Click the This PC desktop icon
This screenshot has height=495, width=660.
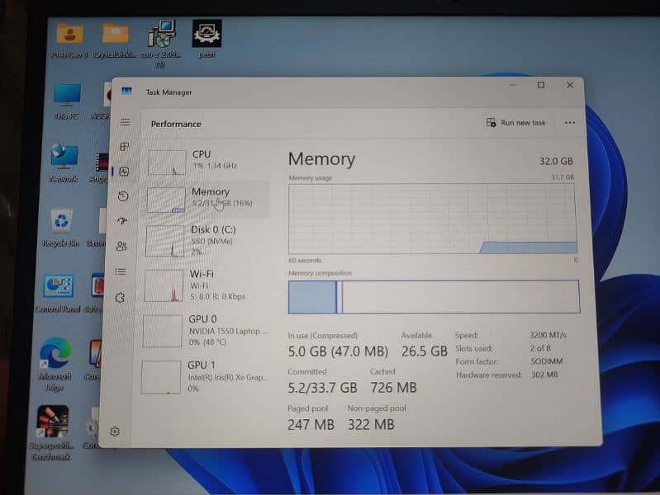pyautogui.click(x=67, y=101)
